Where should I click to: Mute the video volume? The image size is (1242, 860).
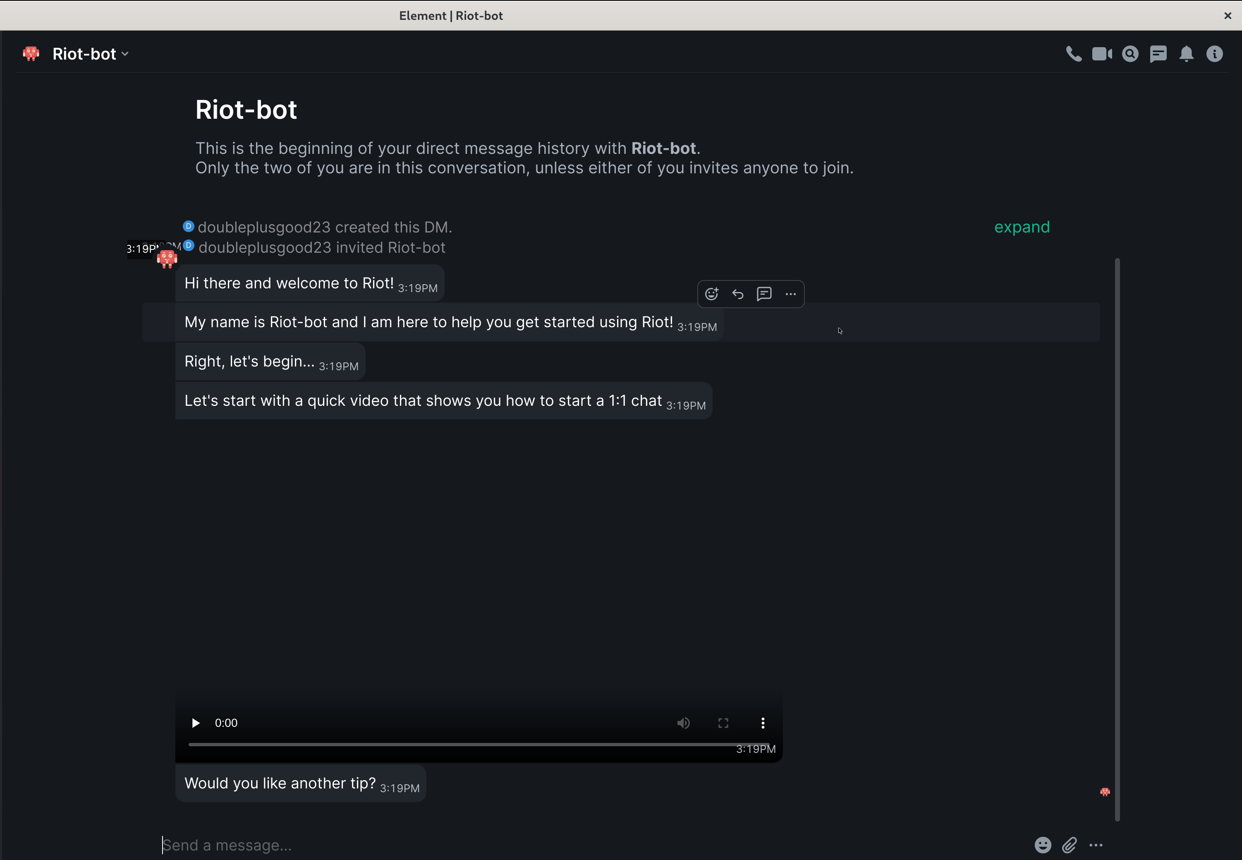[683, 723]
